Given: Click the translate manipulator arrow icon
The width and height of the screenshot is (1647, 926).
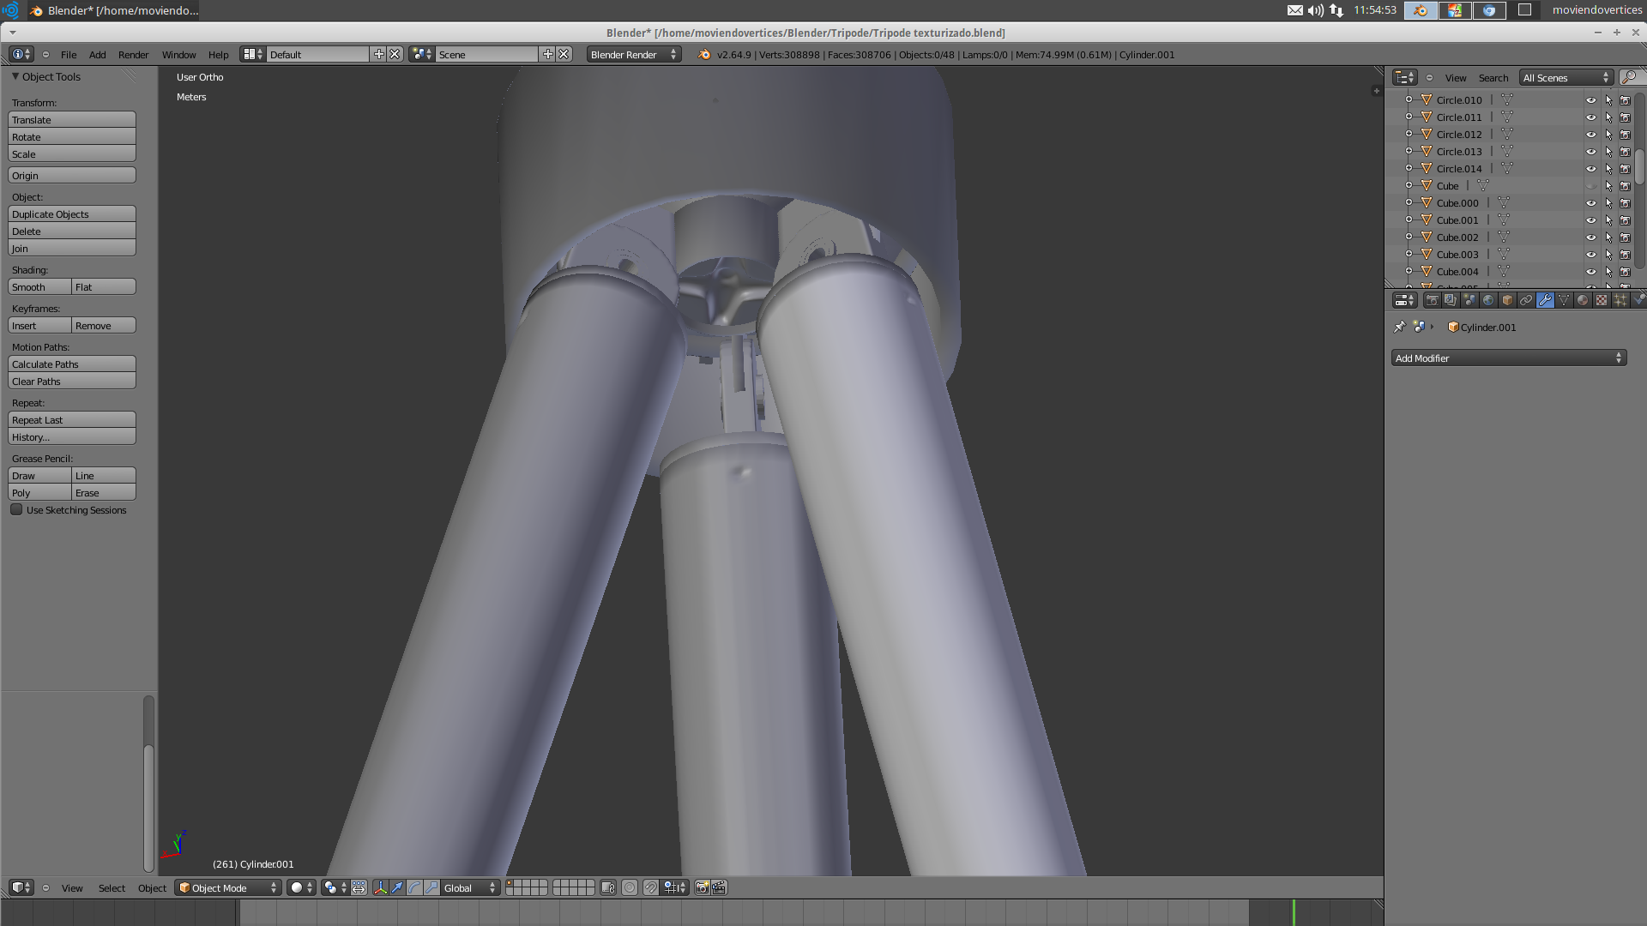Looking at the screenshot, I should (x=397, y=888).
